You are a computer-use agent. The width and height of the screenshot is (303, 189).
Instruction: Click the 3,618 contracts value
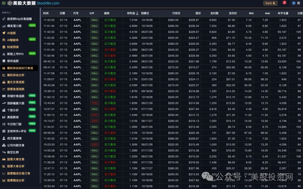(213, 109)
